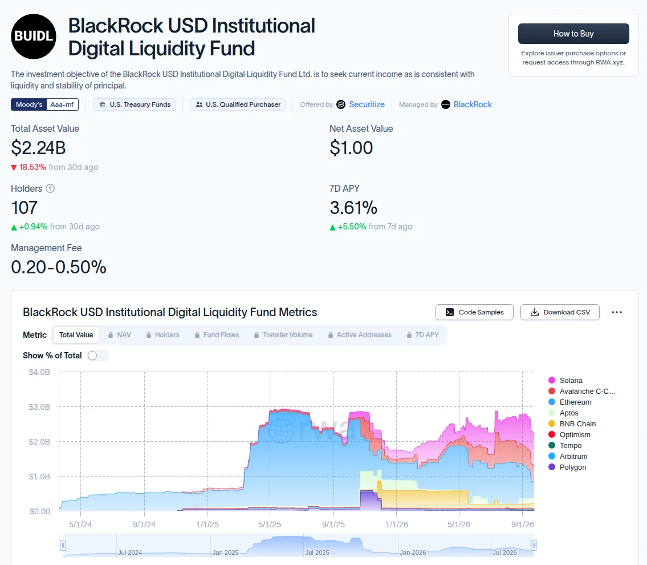This screenshot has height=565, width=647.
Task: Select the Total Value metric tab
Action: 76,335
